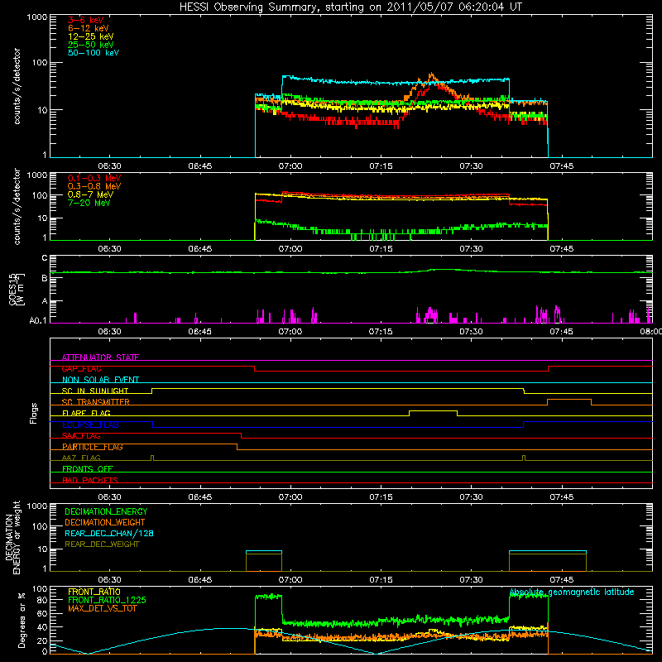Click the REAR_DEC_CHAN/128 legend entry
This screenshot has width=662, height=662.
tap(109, 533)
